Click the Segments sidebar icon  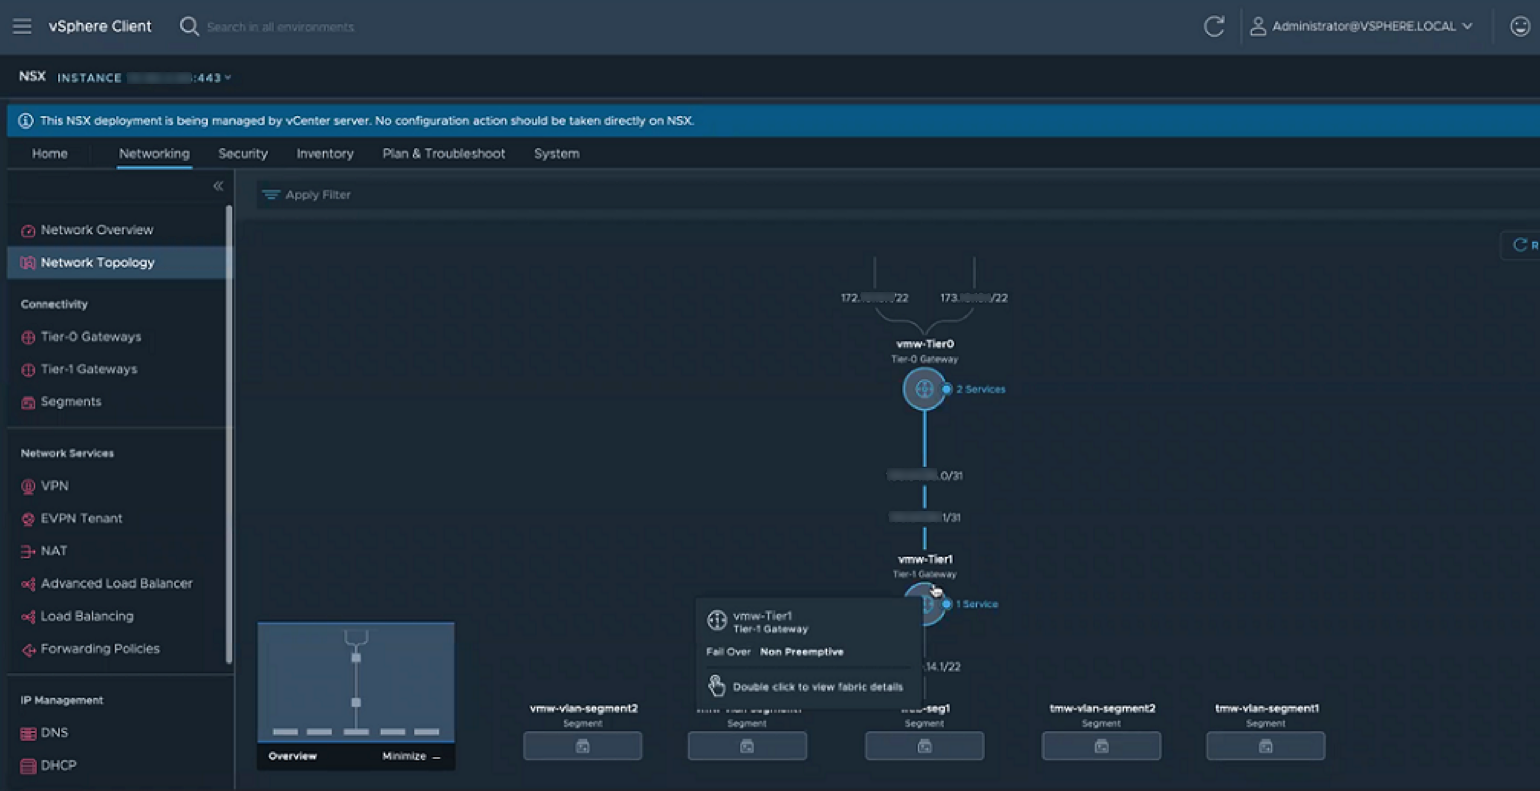[28, 402]
